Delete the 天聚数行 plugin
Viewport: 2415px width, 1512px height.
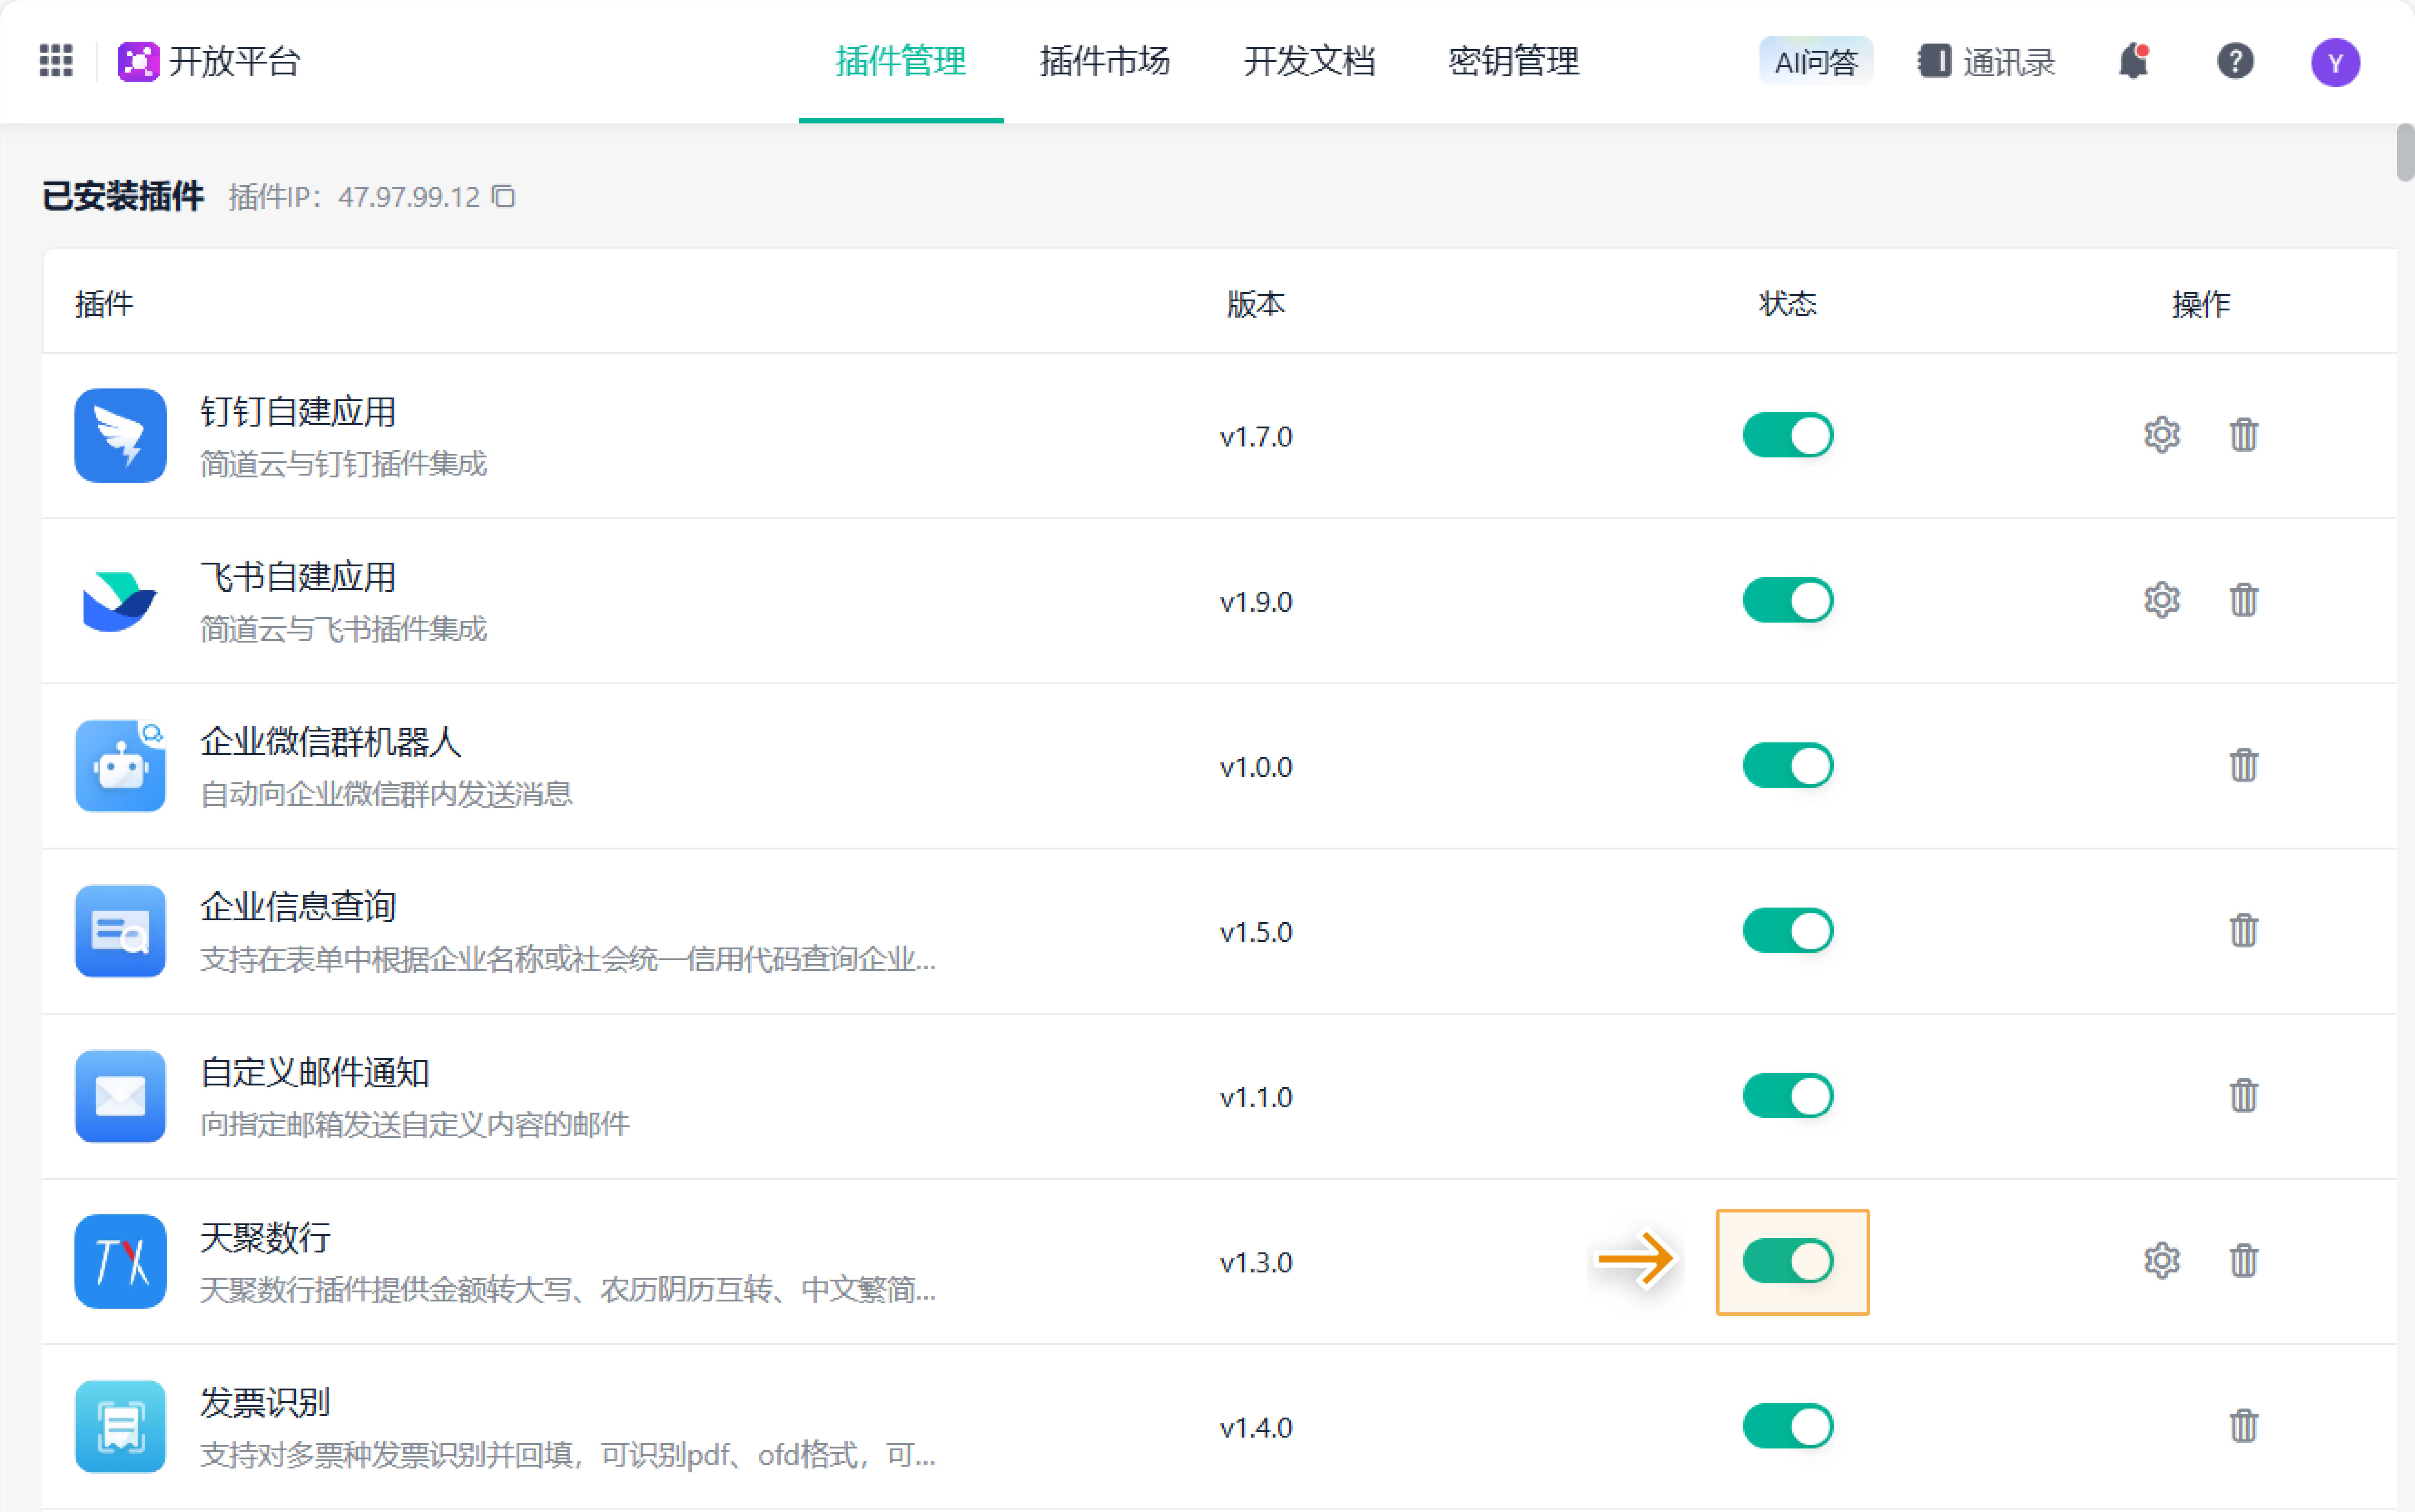(2243, 1261)
